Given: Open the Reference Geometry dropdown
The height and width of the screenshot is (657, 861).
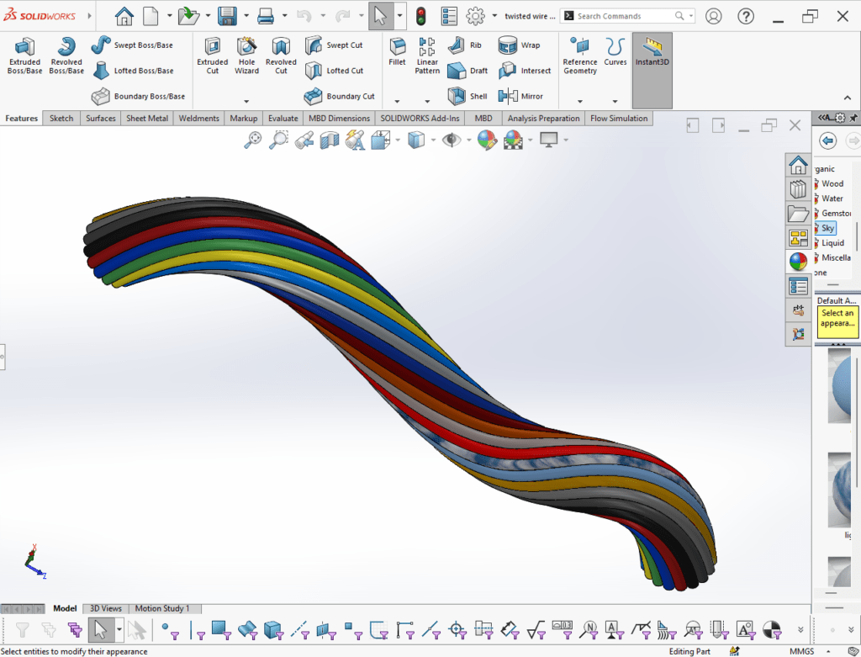Looking at the screenshot, I should [579, 101].
